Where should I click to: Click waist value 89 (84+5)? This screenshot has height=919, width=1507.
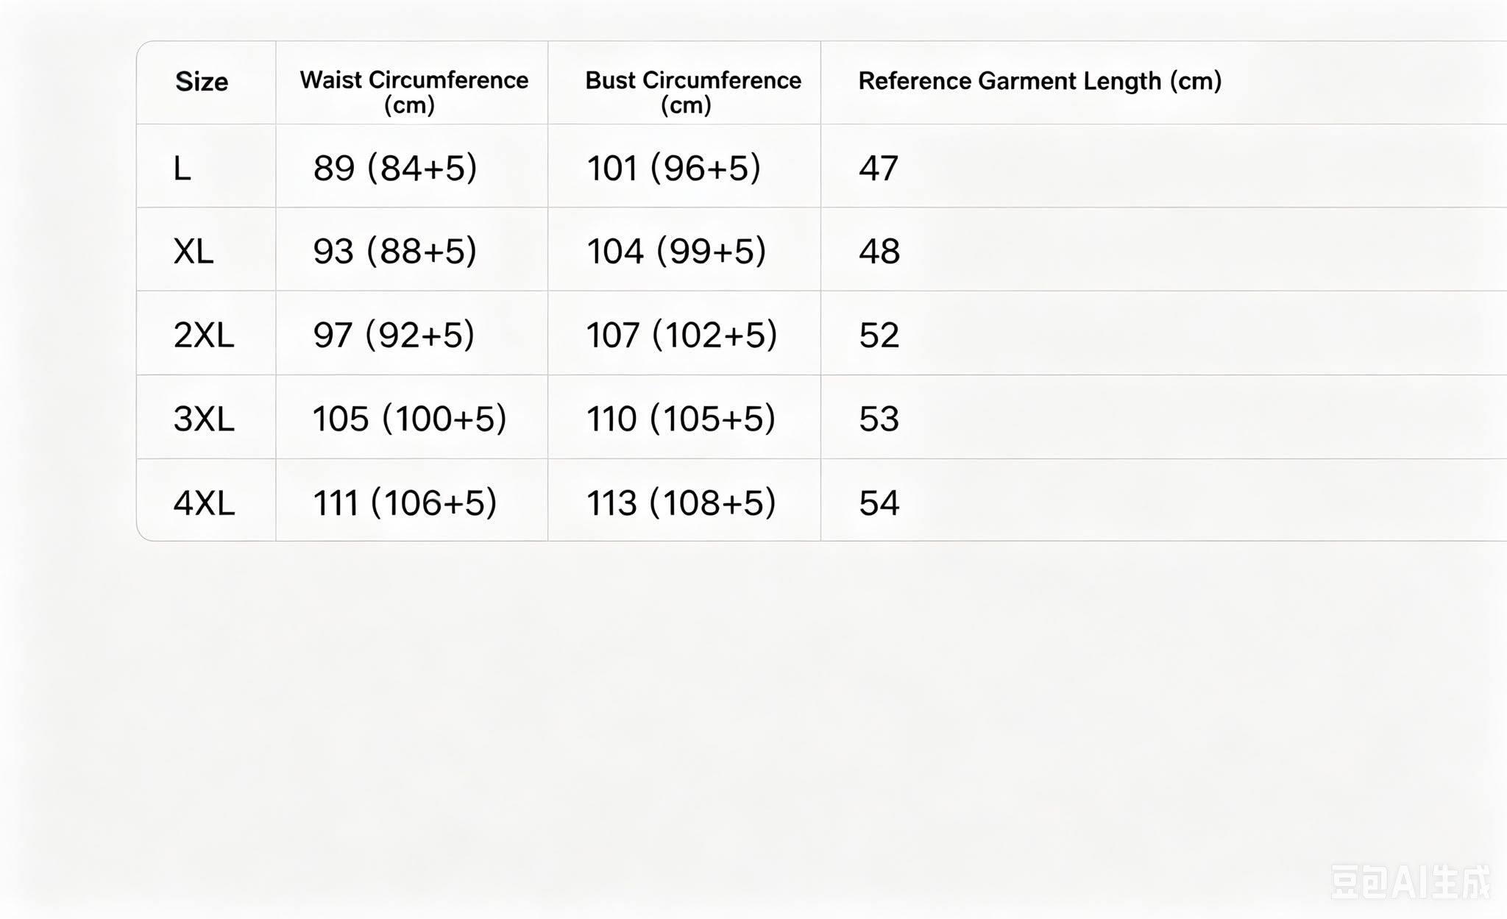[395, 168]
